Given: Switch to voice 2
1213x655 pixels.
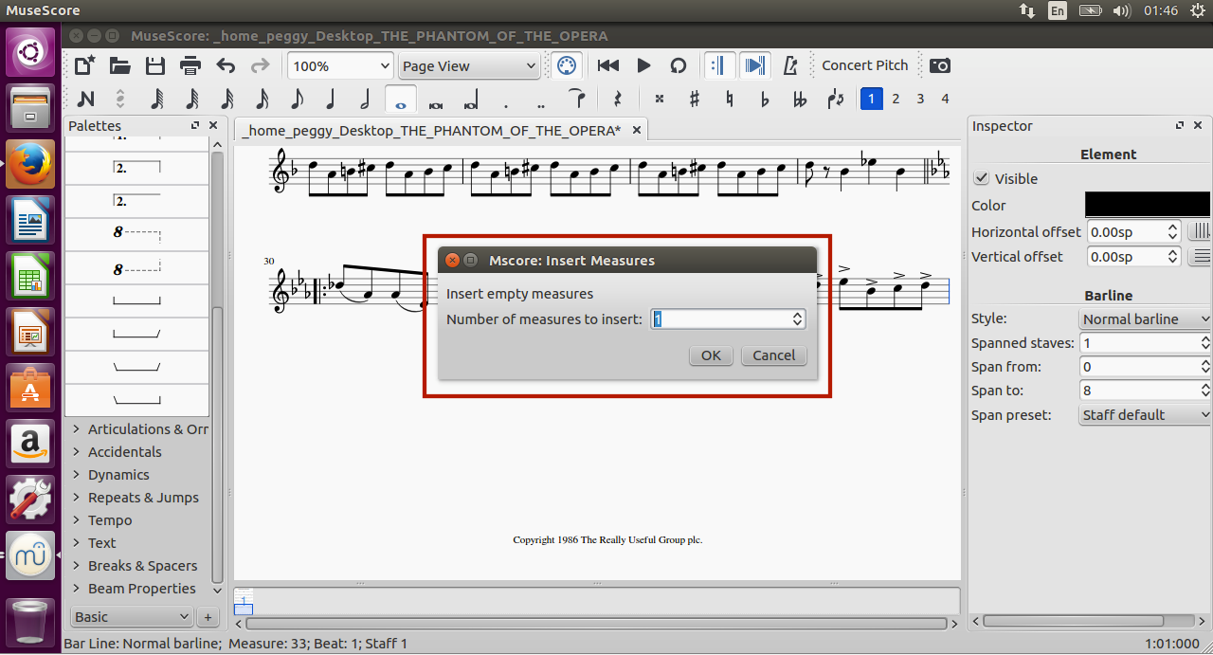Looking at the screenshot, I should click(x=896, y=99).
